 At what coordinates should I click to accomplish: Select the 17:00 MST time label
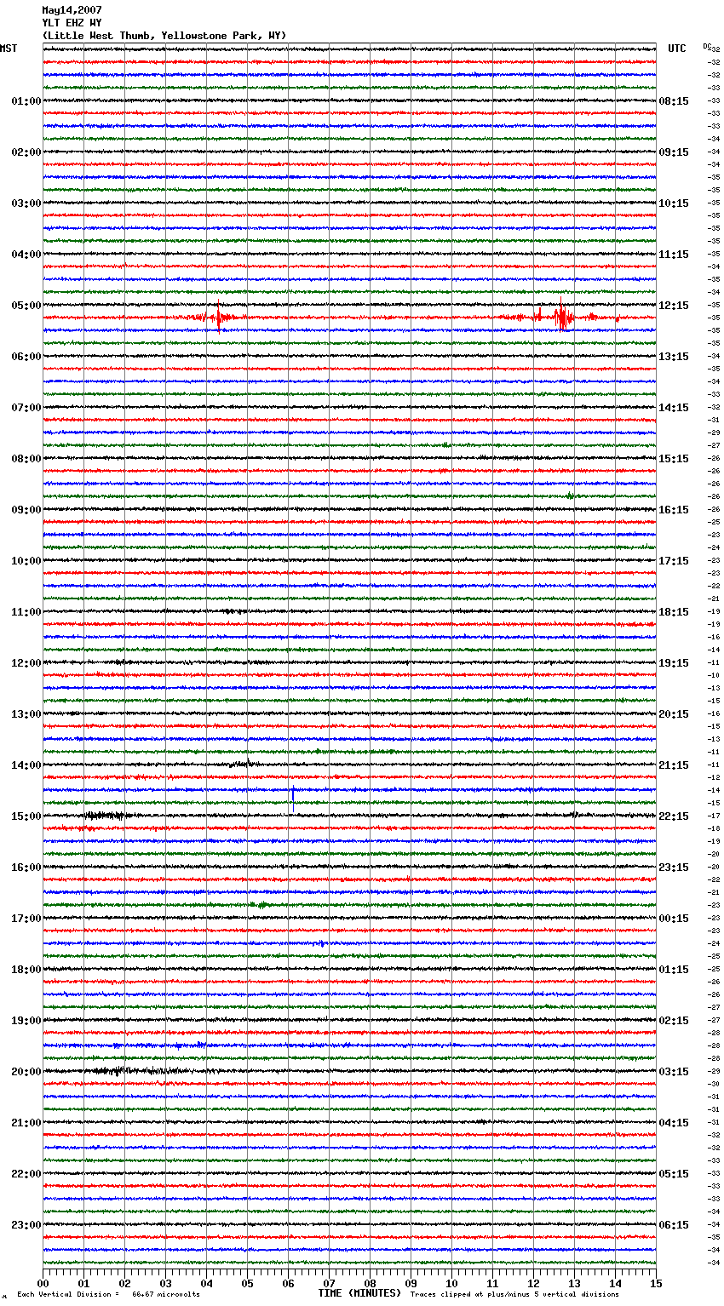[x=26, y=919]
